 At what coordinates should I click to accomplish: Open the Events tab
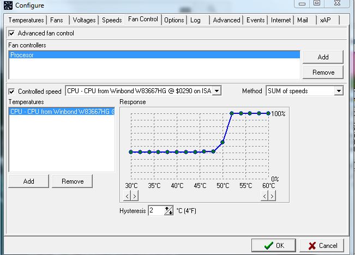coord(255,20)
